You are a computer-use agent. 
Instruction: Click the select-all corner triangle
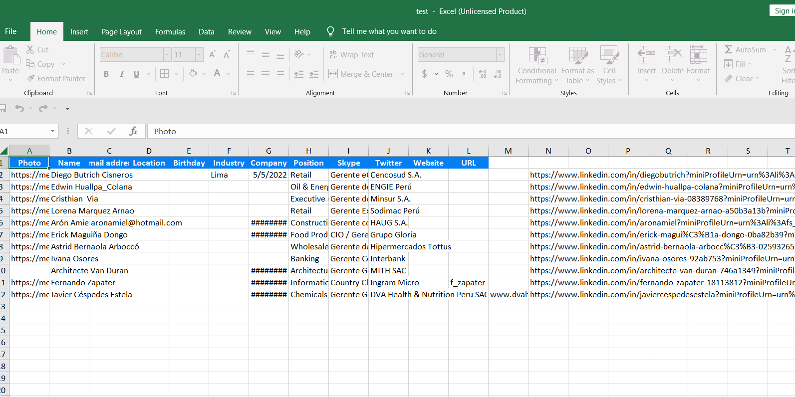(4, 151)
